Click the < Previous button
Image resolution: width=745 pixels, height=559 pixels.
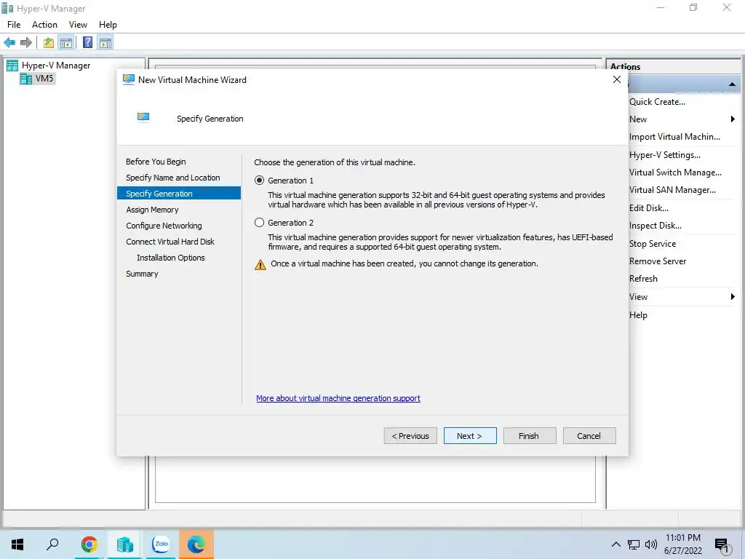(x=410, y=436)
